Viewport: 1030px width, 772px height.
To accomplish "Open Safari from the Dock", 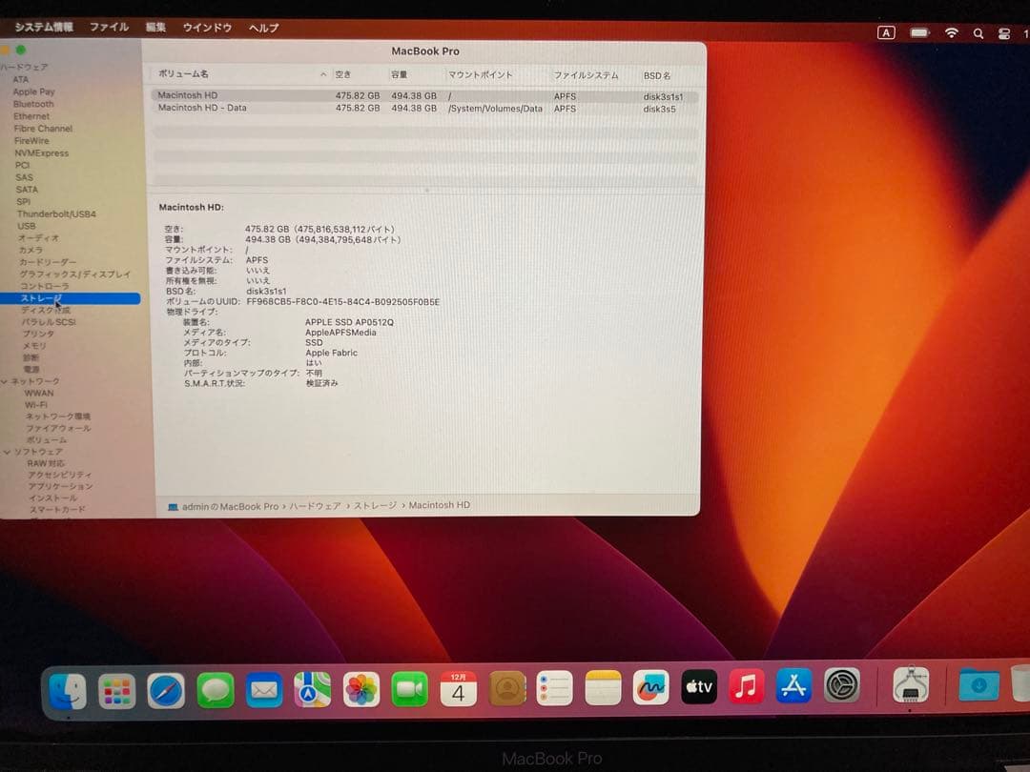I will point(166,688).
